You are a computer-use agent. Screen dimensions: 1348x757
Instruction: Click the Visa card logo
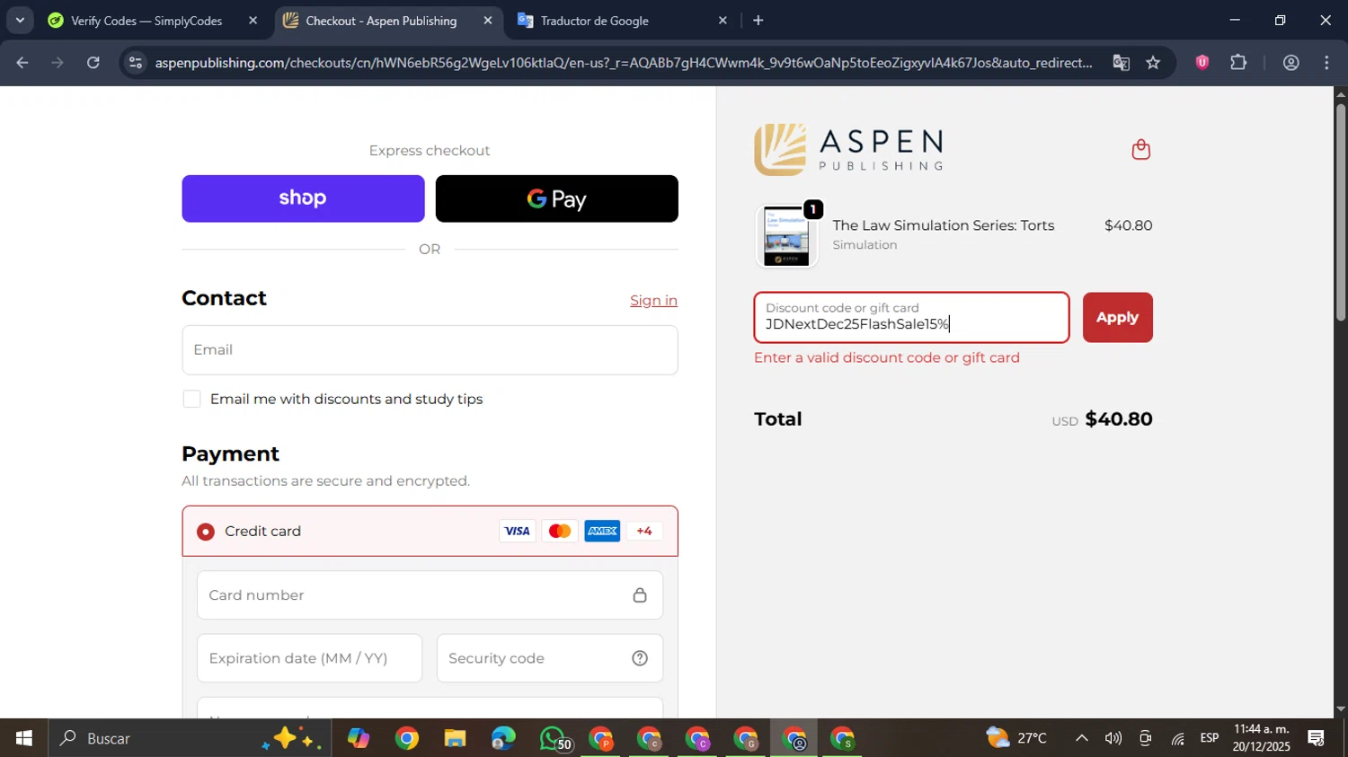tap(517, 532)
